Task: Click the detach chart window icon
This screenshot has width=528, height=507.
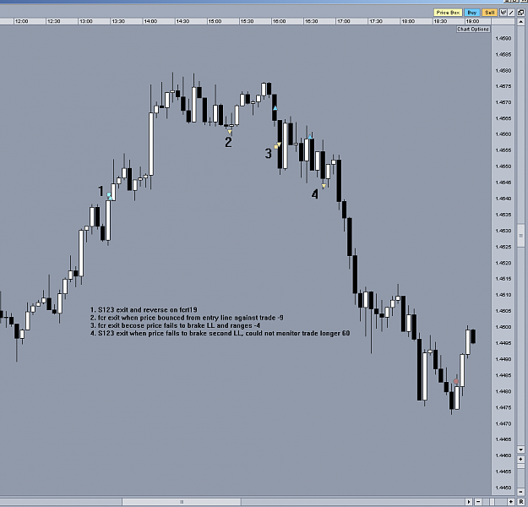Action: (x=520, y=13)
